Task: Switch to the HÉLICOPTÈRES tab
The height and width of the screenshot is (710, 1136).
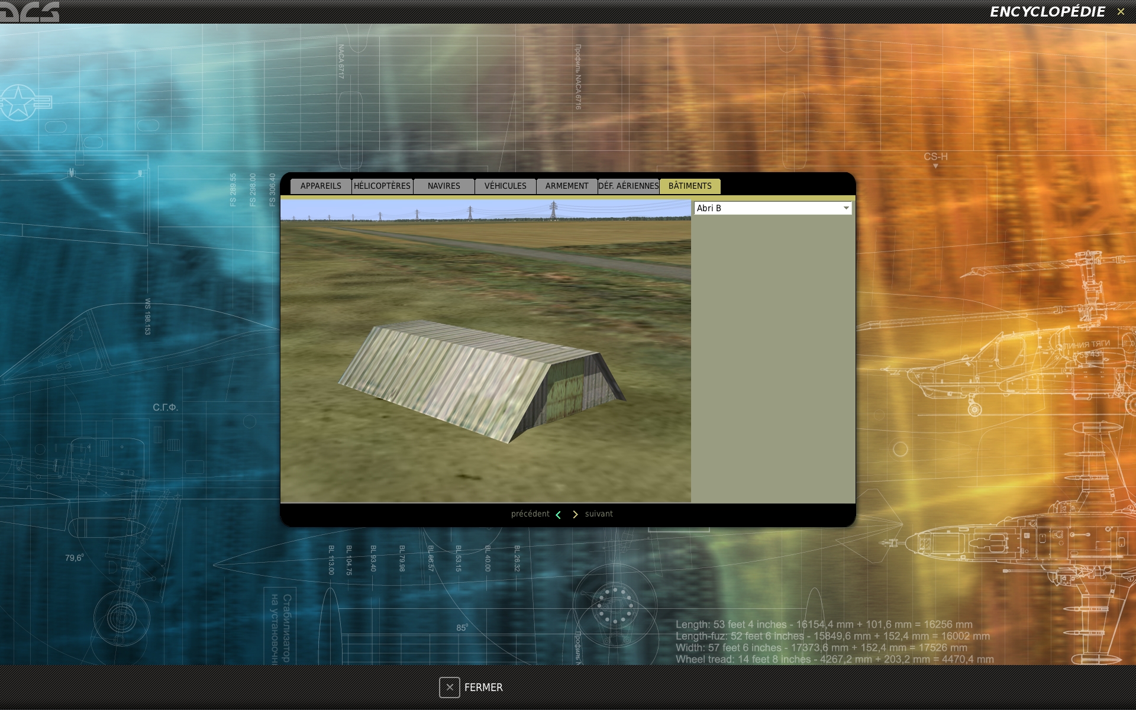Action: [382, 186]
